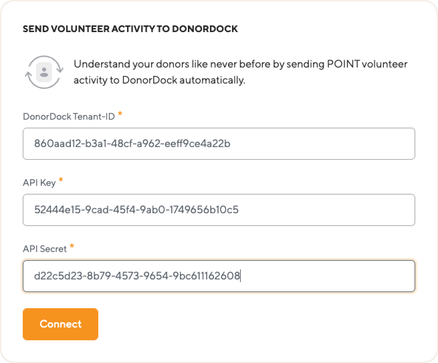Click the DonorDock Tenant-ID input field
The width and height of the screenshot is (438, 363).
coord(219,144)
